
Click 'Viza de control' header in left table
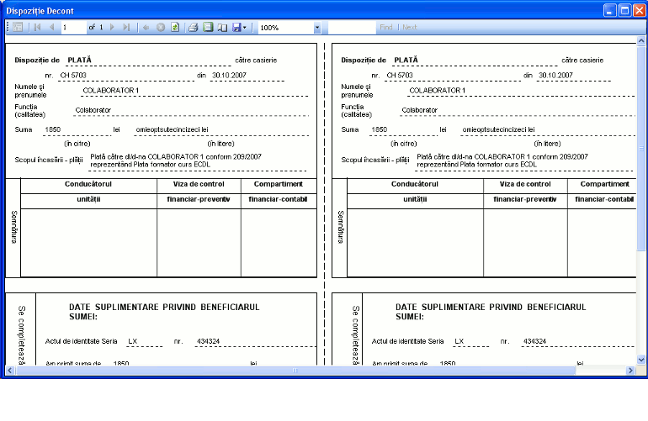click(199, 184)
